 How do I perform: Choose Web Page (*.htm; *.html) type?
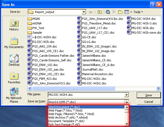coord(86,110)
